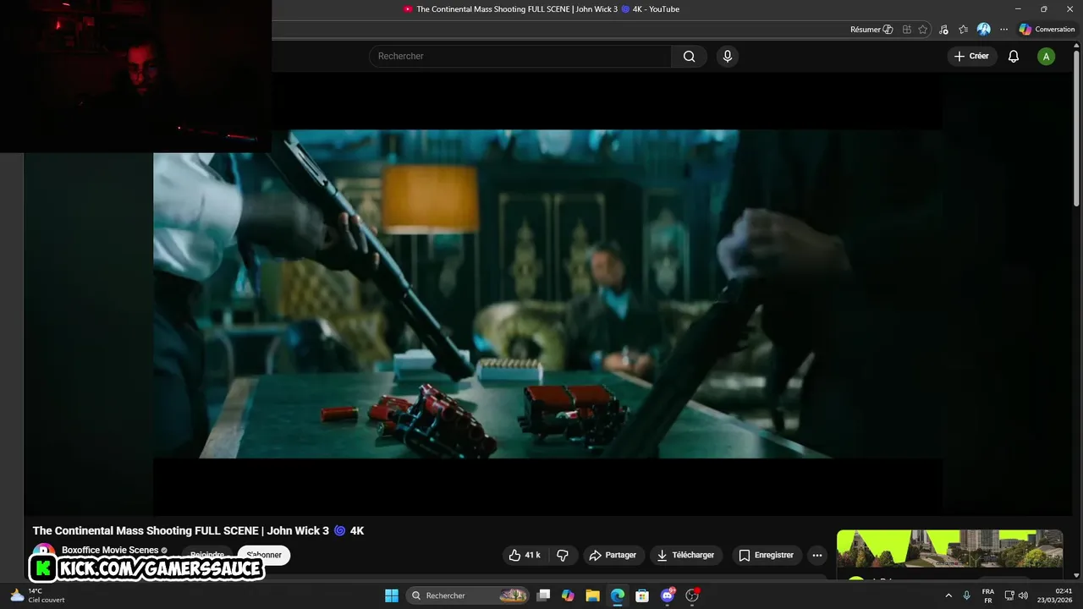Open Edge split screen apps icon
This screenshot has height=609, width=1083.
pyautogui.click(x=907, y=30)
